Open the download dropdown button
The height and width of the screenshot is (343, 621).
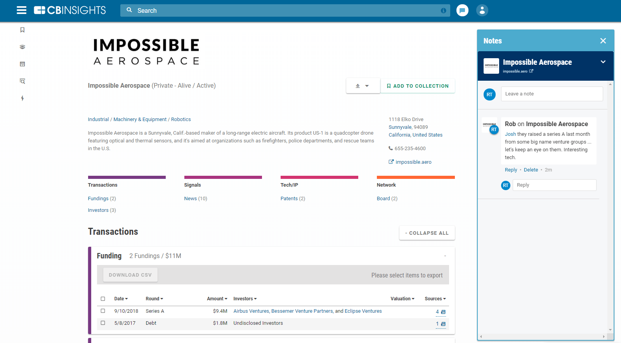(x=363, y=86)
